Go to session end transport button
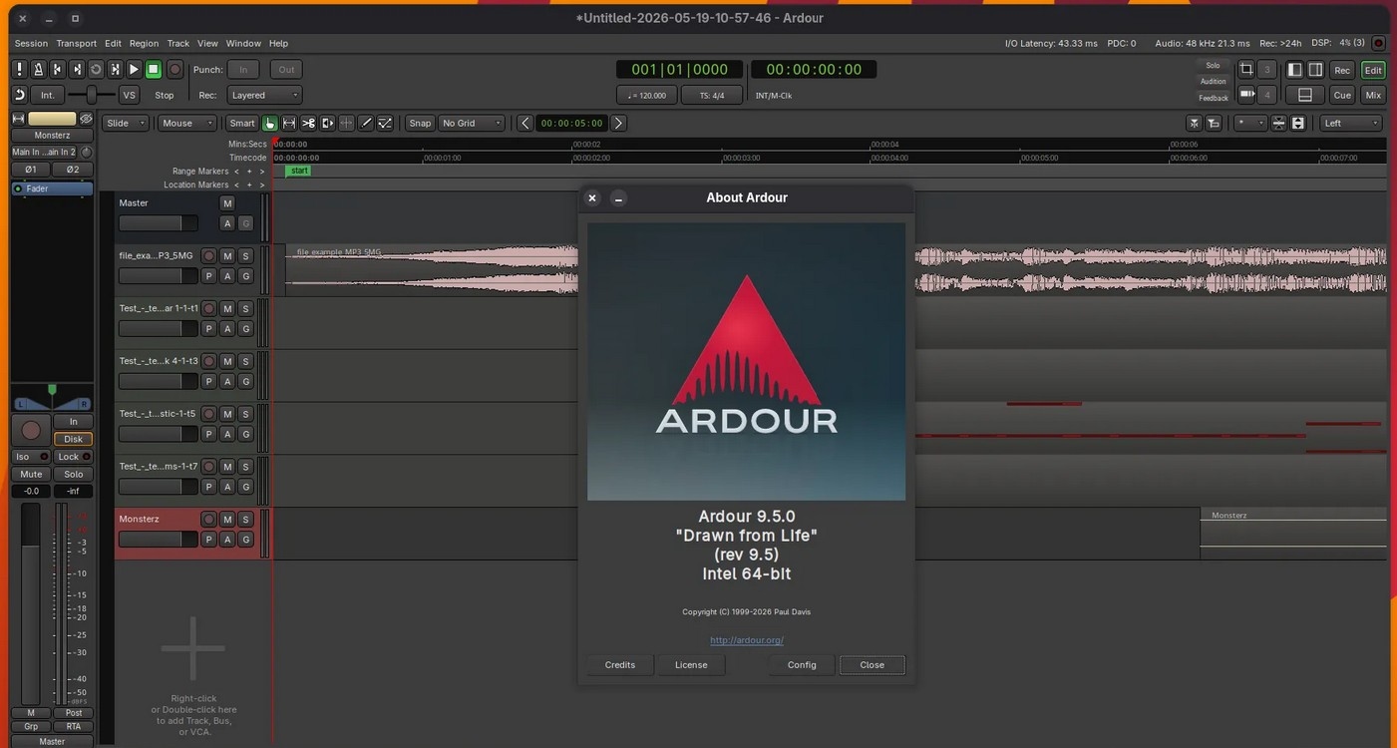Screen dimensions: 1397x748 (77, 69)
